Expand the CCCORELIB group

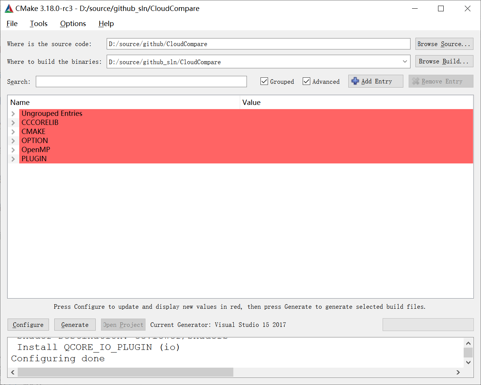[13, 122]
